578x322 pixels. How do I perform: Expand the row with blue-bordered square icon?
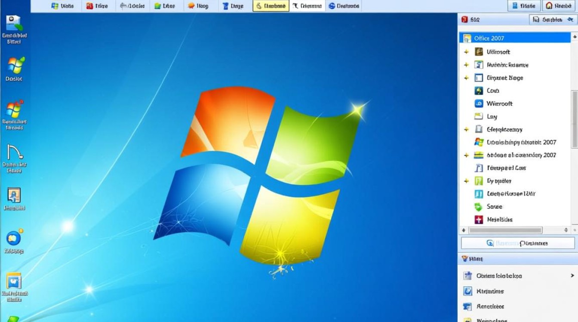(x=466, y=78)
